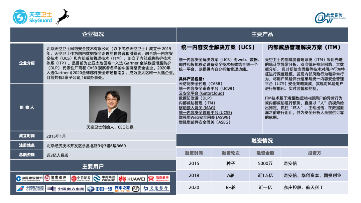Screen dimensions: 361x203
Task: Click the 创始人 row label
Action: tap(27, 108)
